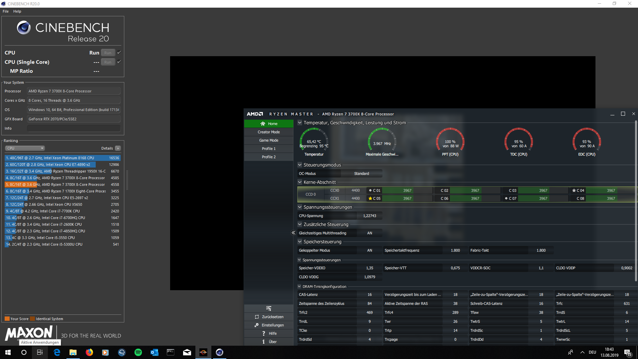
Task: Toggle the CPU test checkbox
Action: point(119,53)
